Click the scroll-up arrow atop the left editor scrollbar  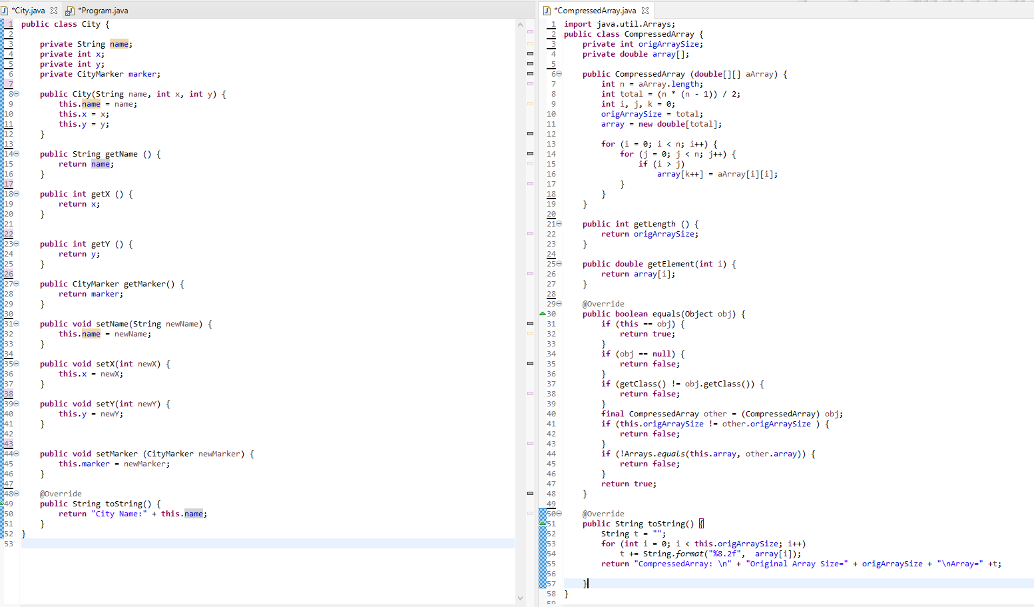520,24
